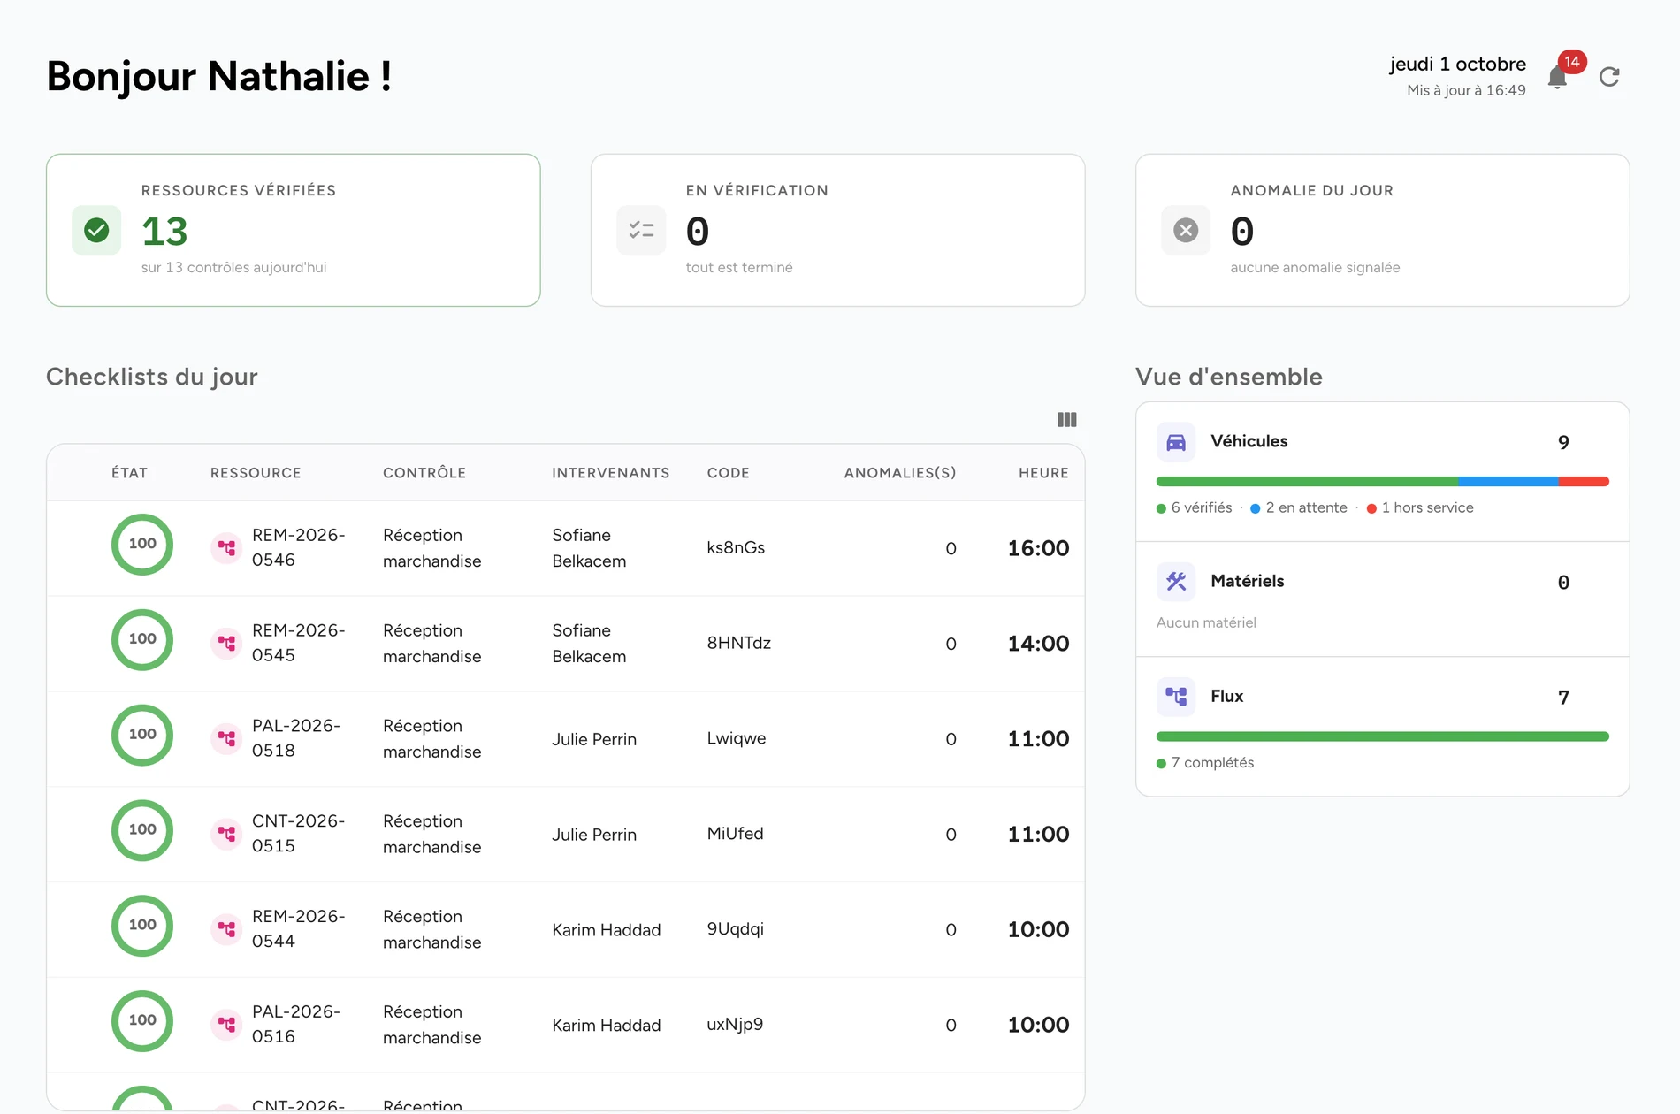Click the flux icon beside REM-2026-0545
Viewport: 1680px width, 1114px height.
coord(226,644)
